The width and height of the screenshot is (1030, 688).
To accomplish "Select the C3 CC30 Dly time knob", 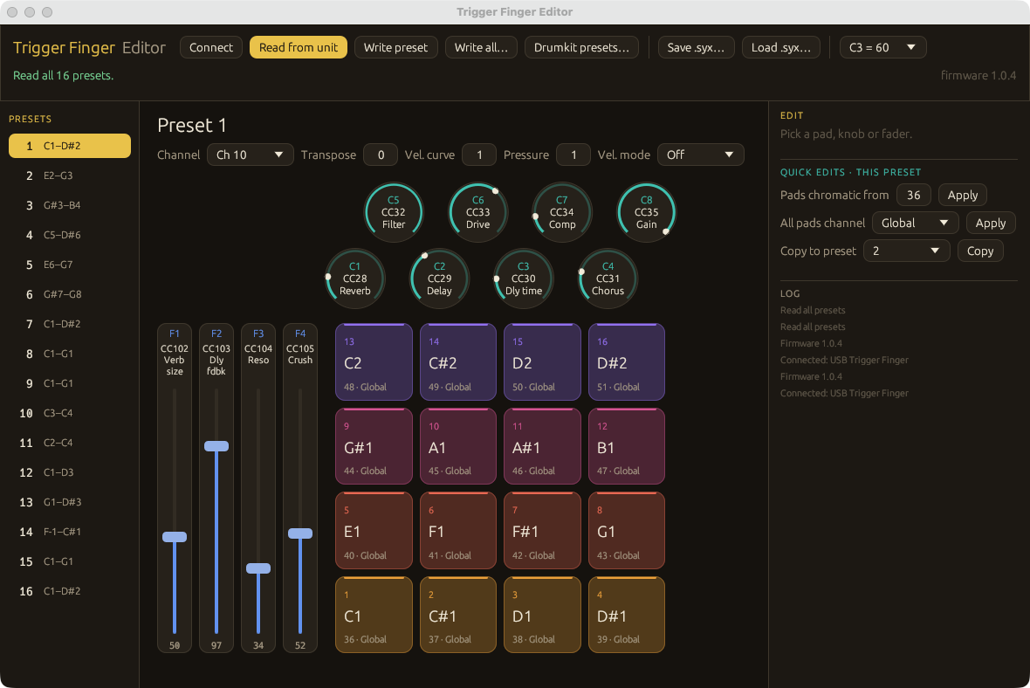I will coord(524,279).
